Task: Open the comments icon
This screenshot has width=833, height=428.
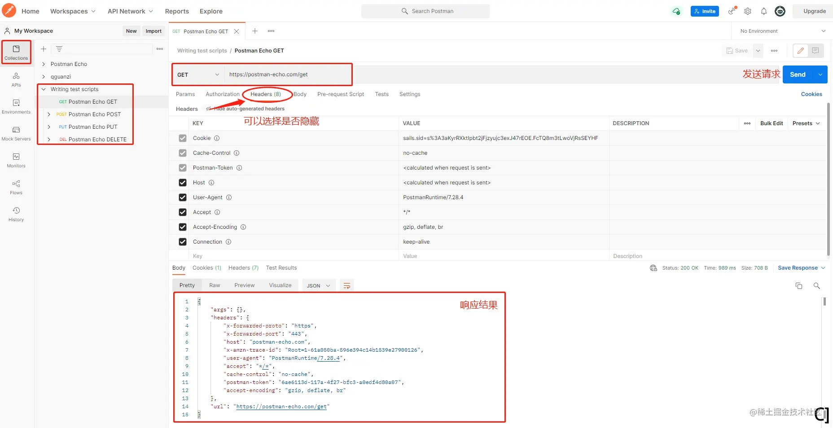Action: tap(815, 51)
